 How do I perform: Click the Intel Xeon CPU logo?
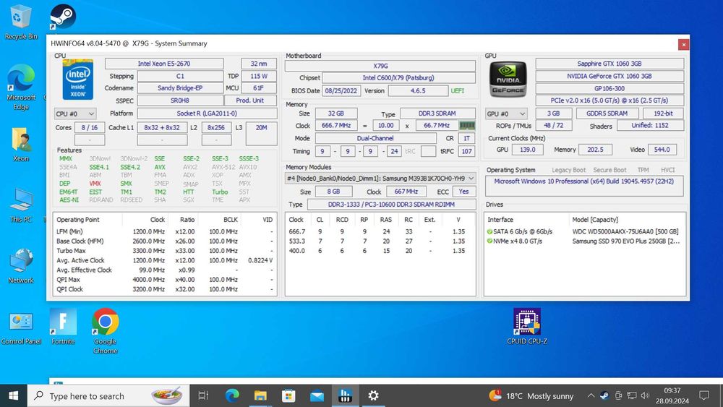pos(77,80)
